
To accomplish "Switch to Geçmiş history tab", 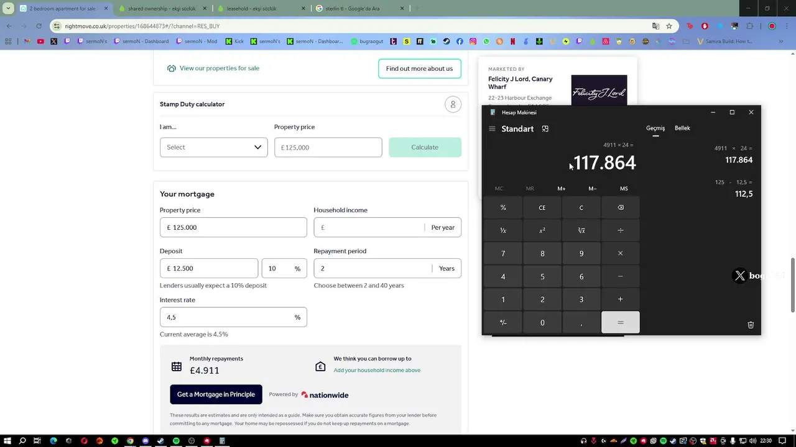I will 655,128.
